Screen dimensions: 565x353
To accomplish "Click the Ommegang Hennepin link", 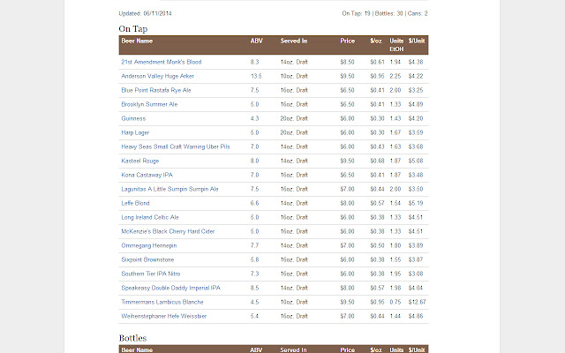I will coord(149,245).
